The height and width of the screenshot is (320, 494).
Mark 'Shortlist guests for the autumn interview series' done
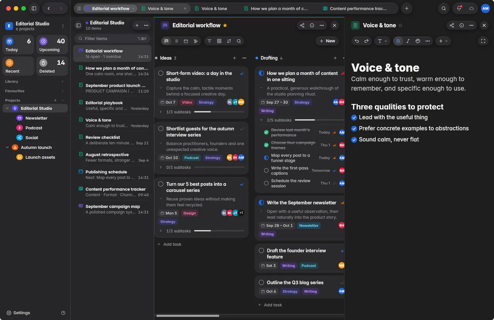pos(161,129)
